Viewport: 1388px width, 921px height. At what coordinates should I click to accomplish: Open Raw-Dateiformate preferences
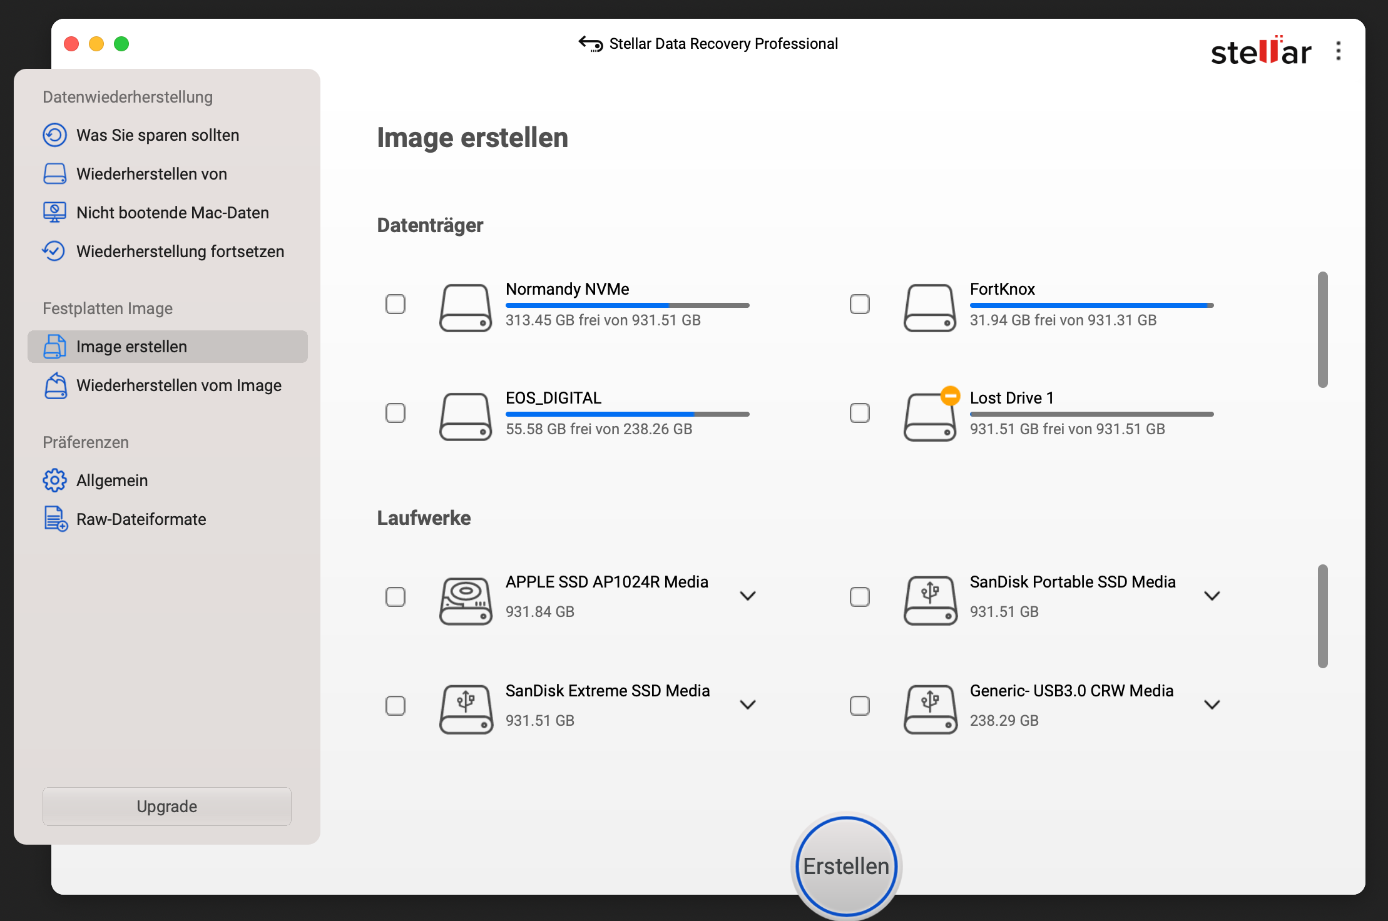(168, 519)
